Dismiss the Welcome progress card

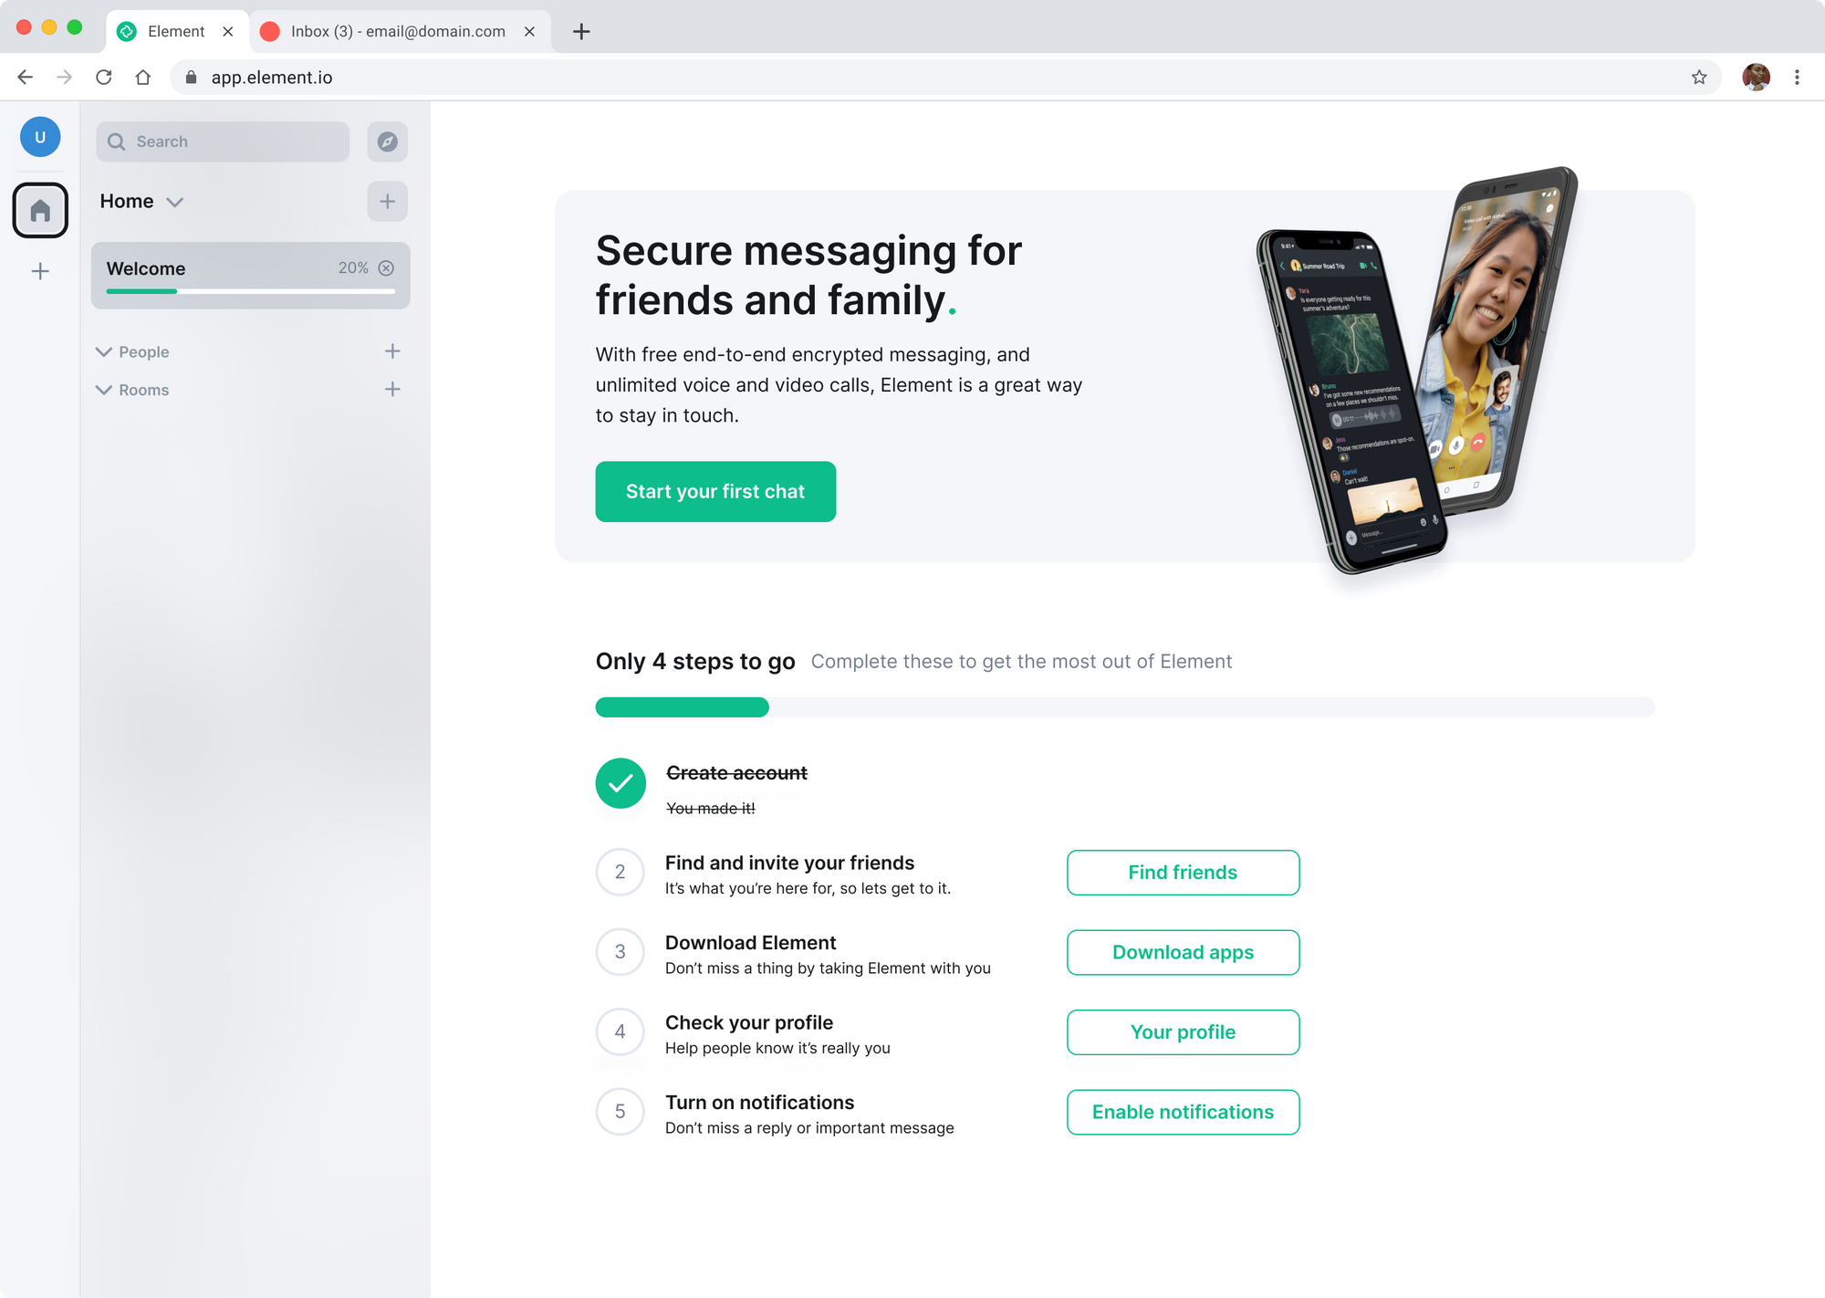click(386, 267)
